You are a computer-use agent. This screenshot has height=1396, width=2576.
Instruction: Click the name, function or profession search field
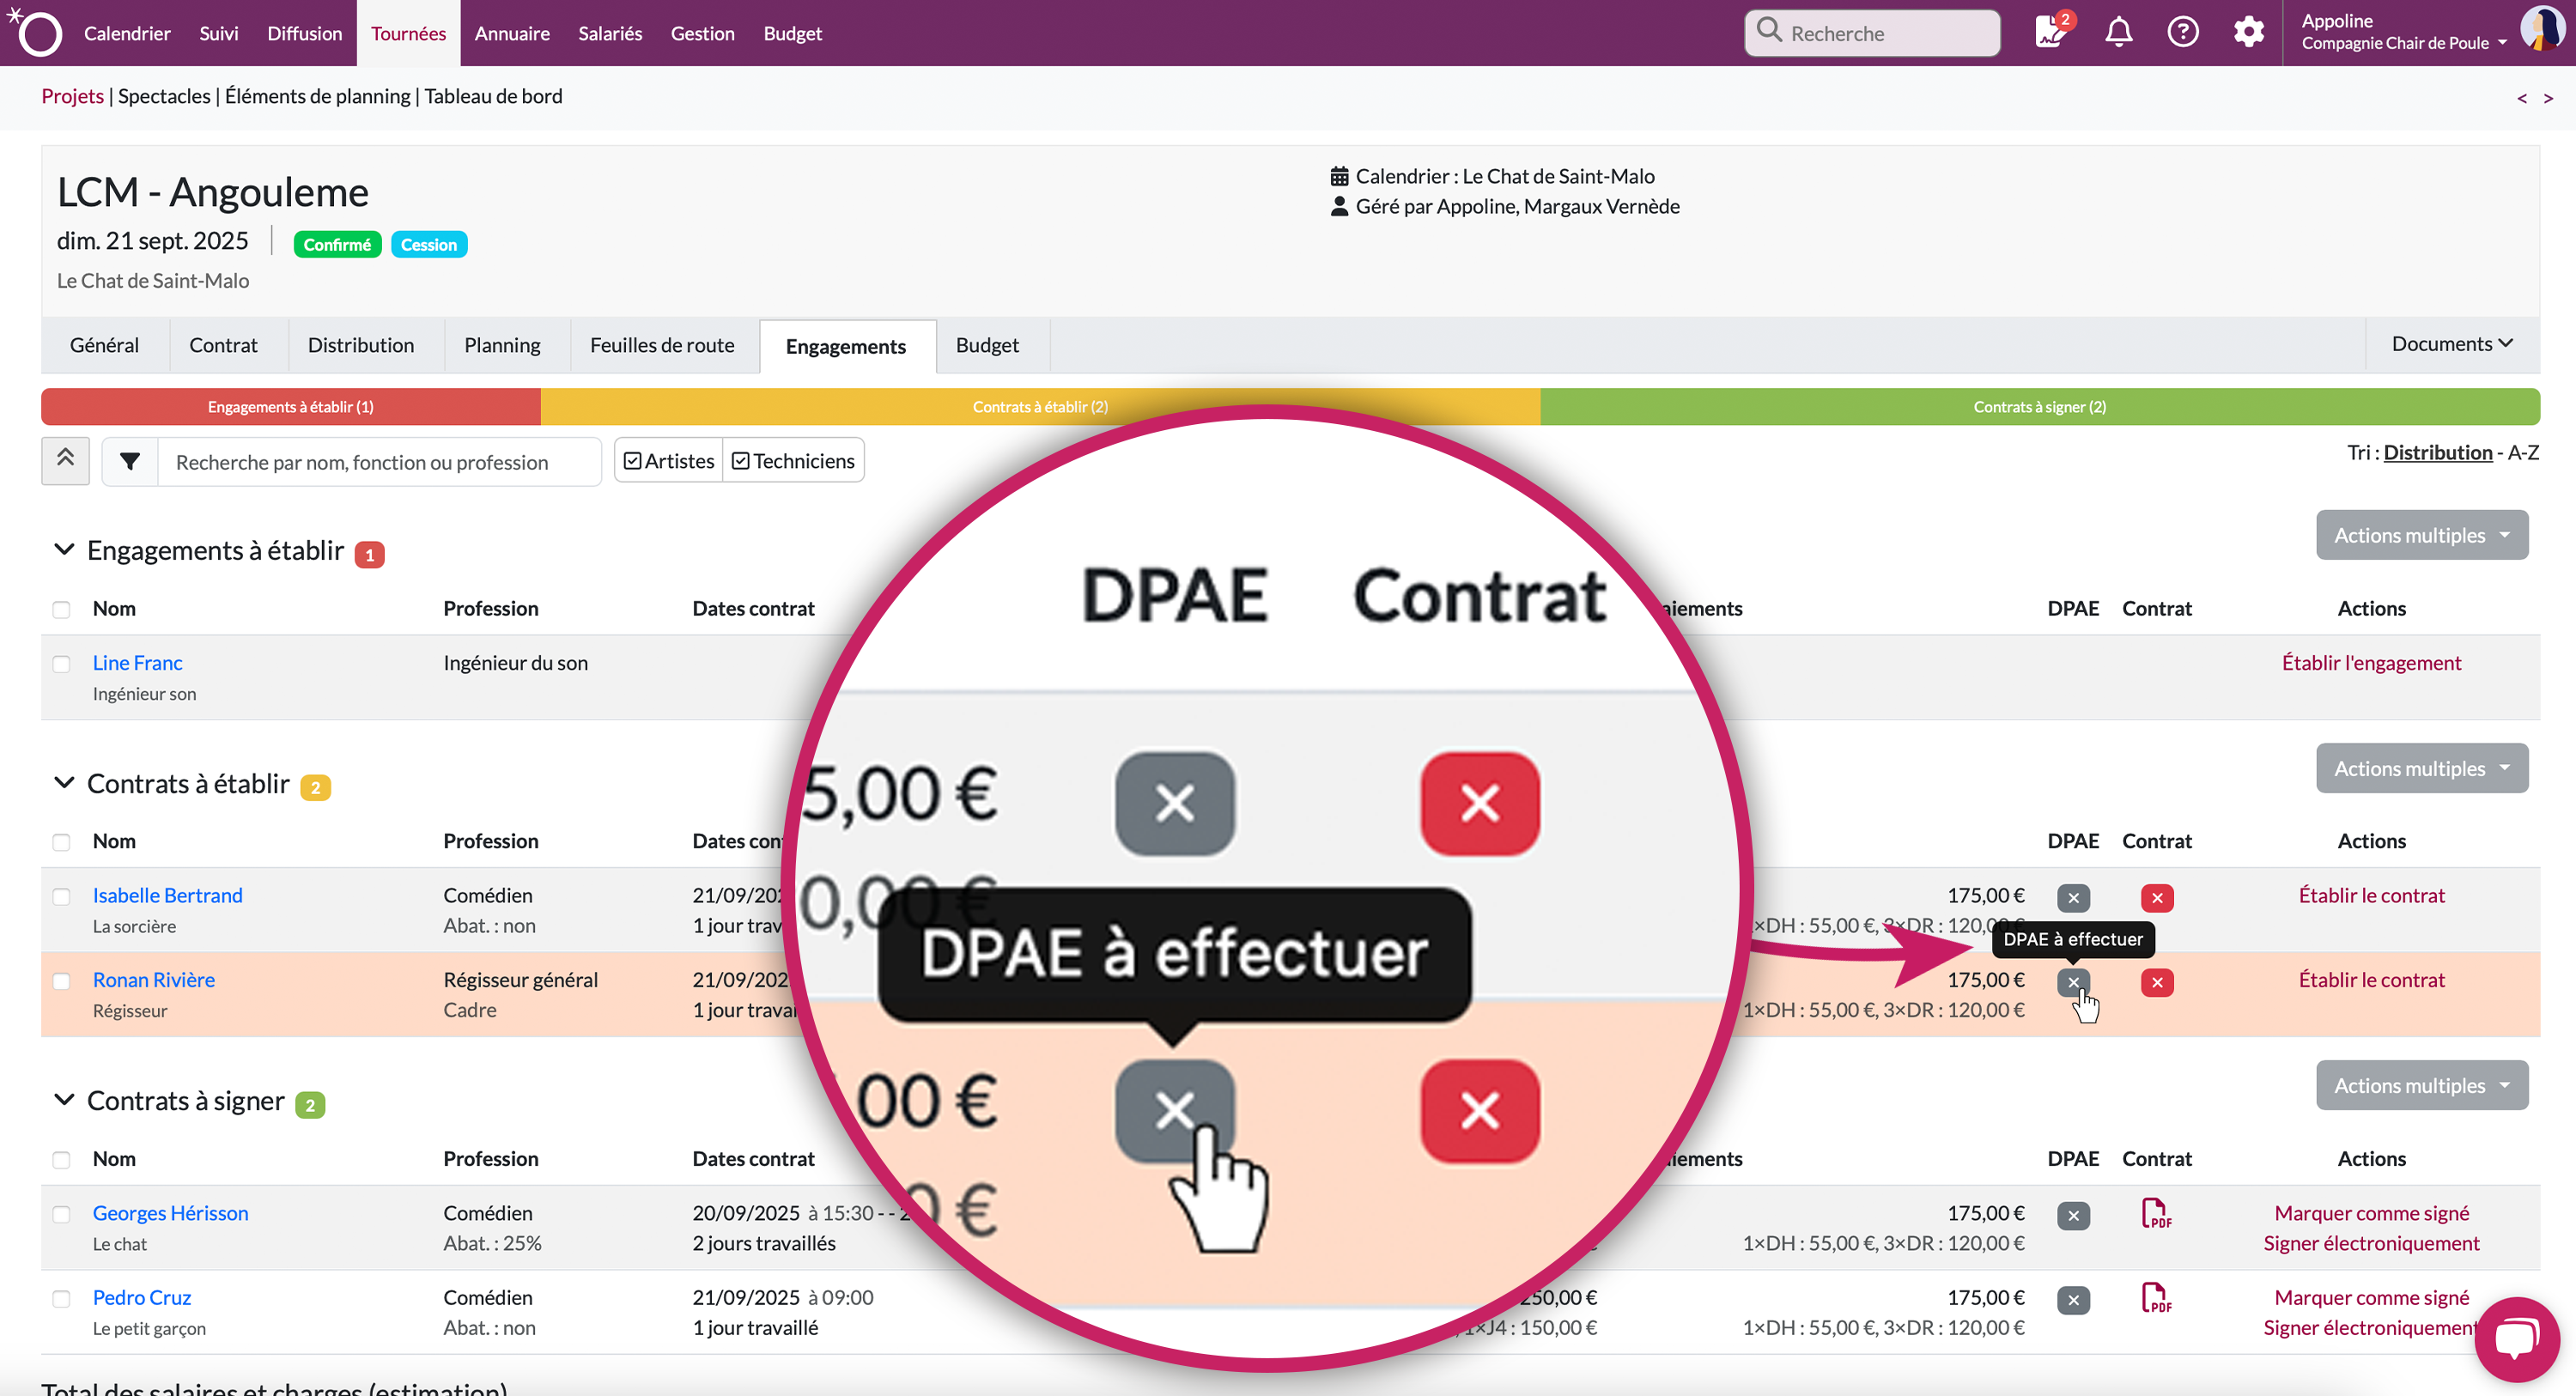[380, 462]
